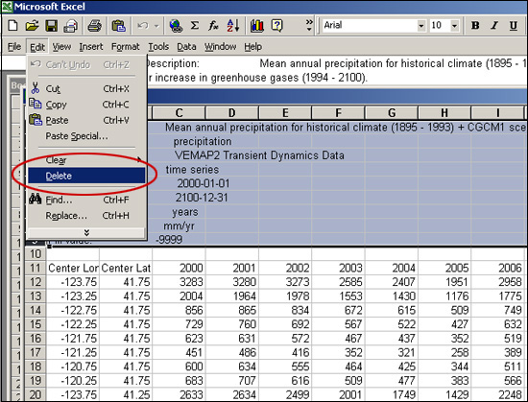The width and height of the screenshot is (528, 402).
Task: Click the New blank workbook icon
Action: point(12,26)
